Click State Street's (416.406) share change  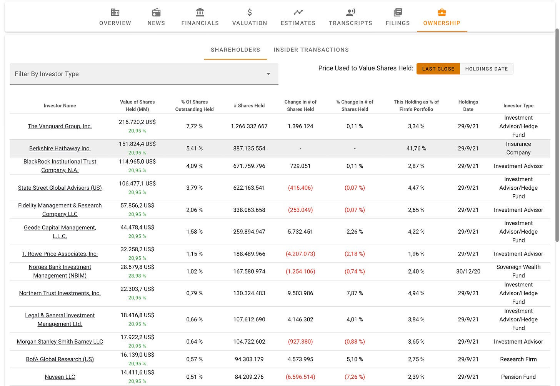pyautogui.click(x=300, y=188)
